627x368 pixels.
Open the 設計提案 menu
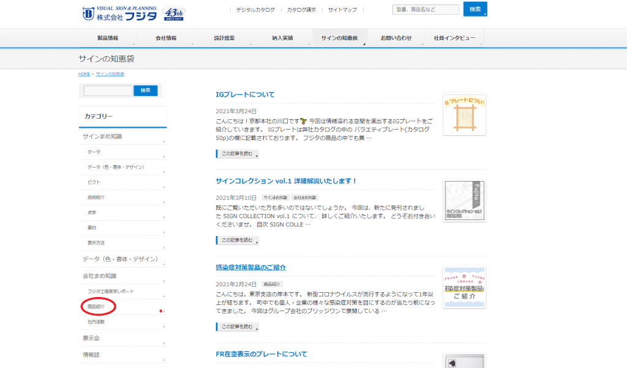(224, 38)
